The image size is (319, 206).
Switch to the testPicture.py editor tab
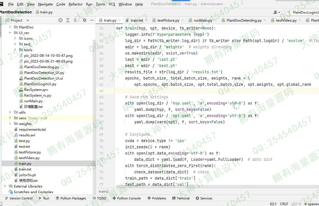click(168, 20)
